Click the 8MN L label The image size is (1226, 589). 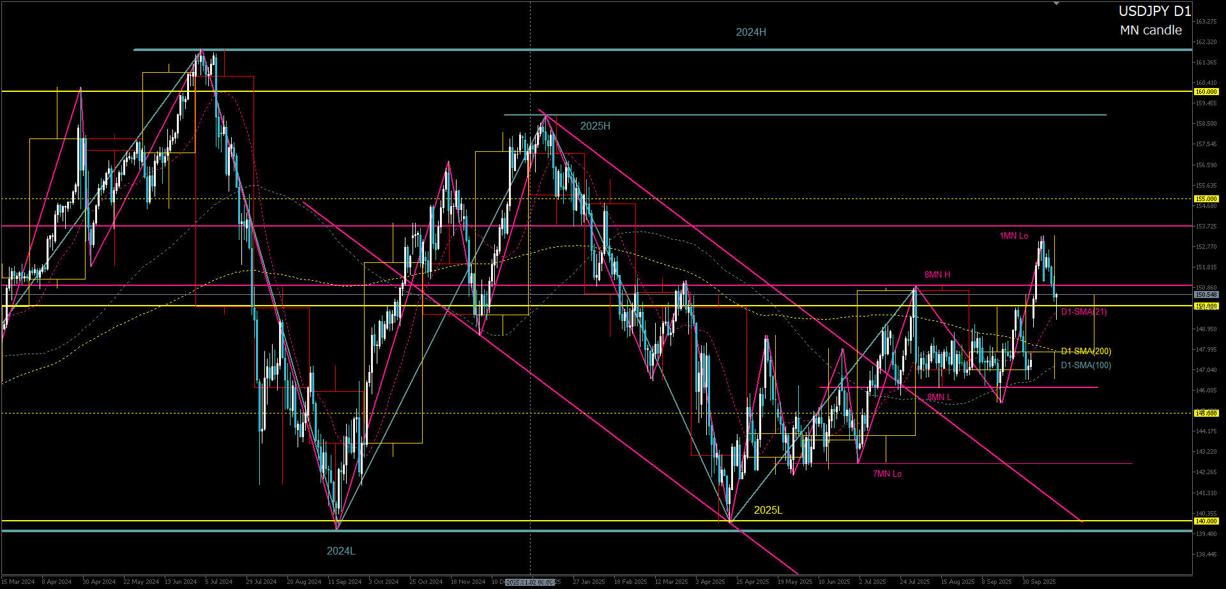[939, 397]
